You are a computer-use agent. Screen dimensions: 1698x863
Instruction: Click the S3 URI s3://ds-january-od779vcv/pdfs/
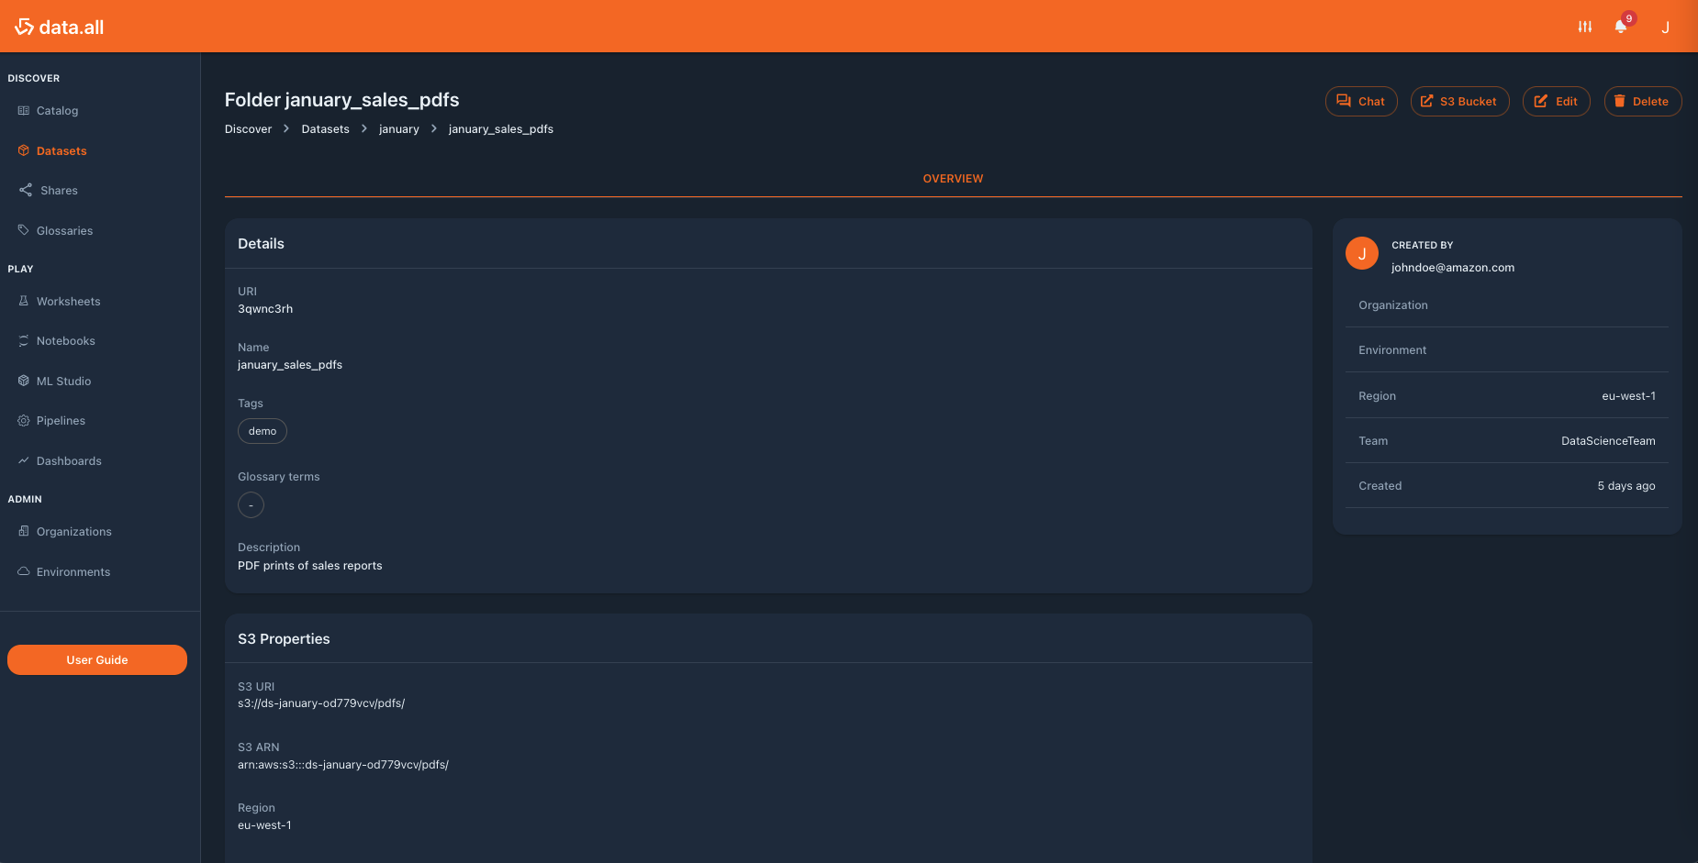[x=321, y=703]
